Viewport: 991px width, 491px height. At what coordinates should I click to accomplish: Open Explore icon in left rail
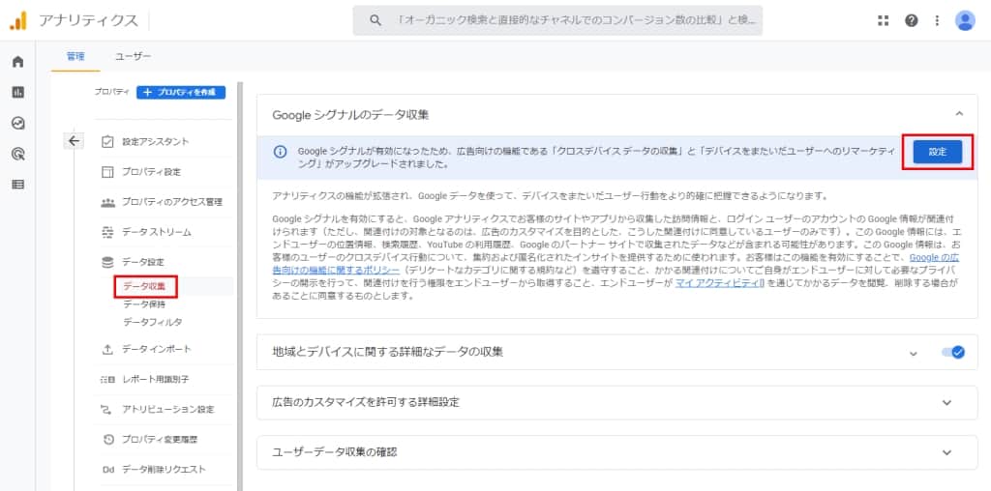17,123
